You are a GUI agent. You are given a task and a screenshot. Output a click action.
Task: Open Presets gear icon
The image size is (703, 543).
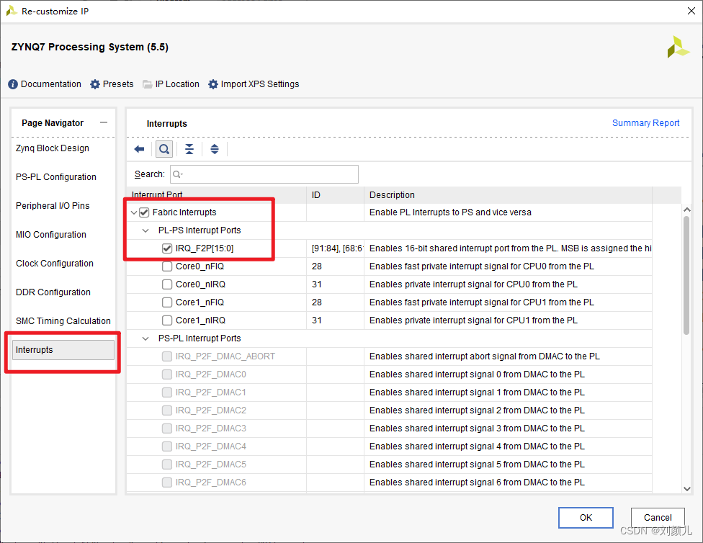coord(94,84)
